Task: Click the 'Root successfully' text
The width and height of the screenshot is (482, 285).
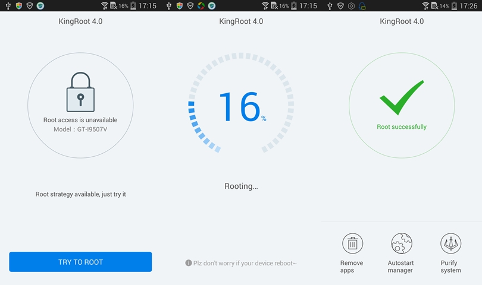Action: tap(402, 126)
